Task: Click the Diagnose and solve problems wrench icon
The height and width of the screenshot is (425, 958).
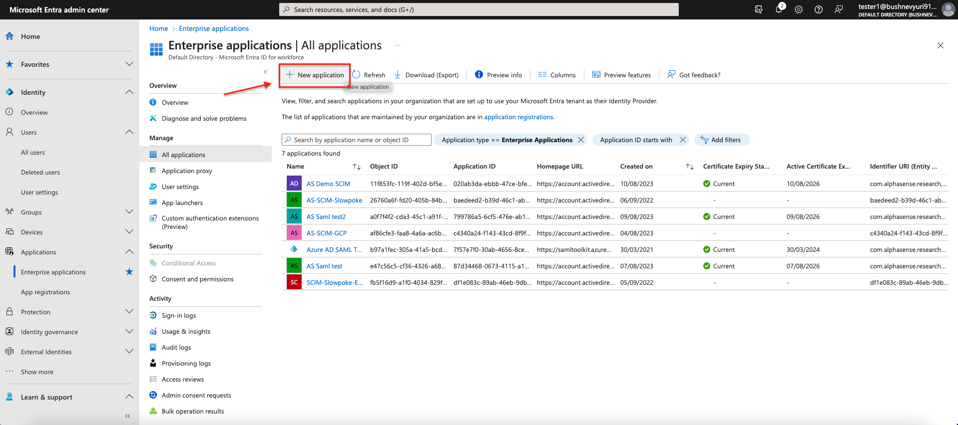Action: pyautogui.click(x=153, y=118)
